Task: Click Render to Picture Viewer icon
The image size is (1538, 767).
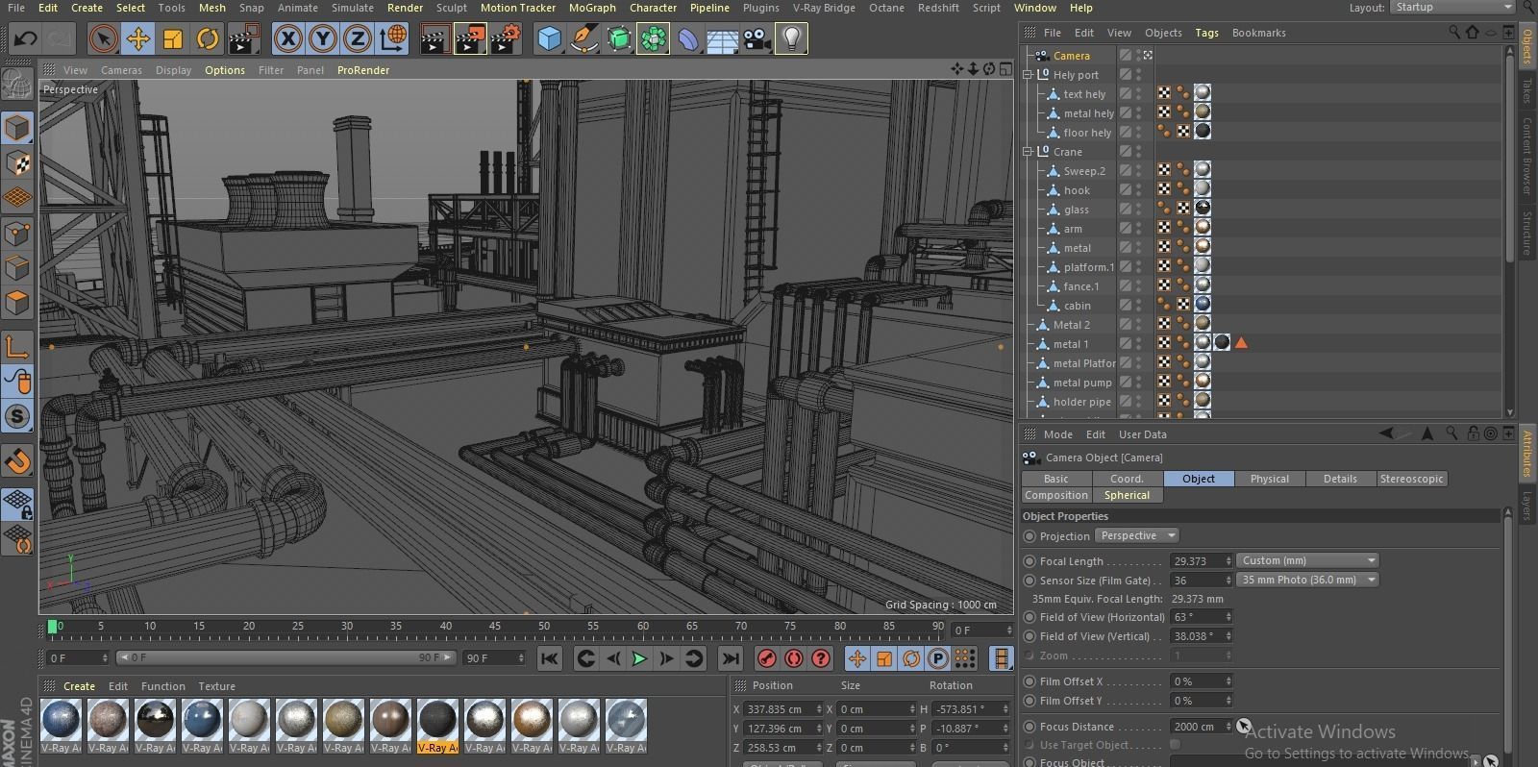Action: [x=470, y=39]
